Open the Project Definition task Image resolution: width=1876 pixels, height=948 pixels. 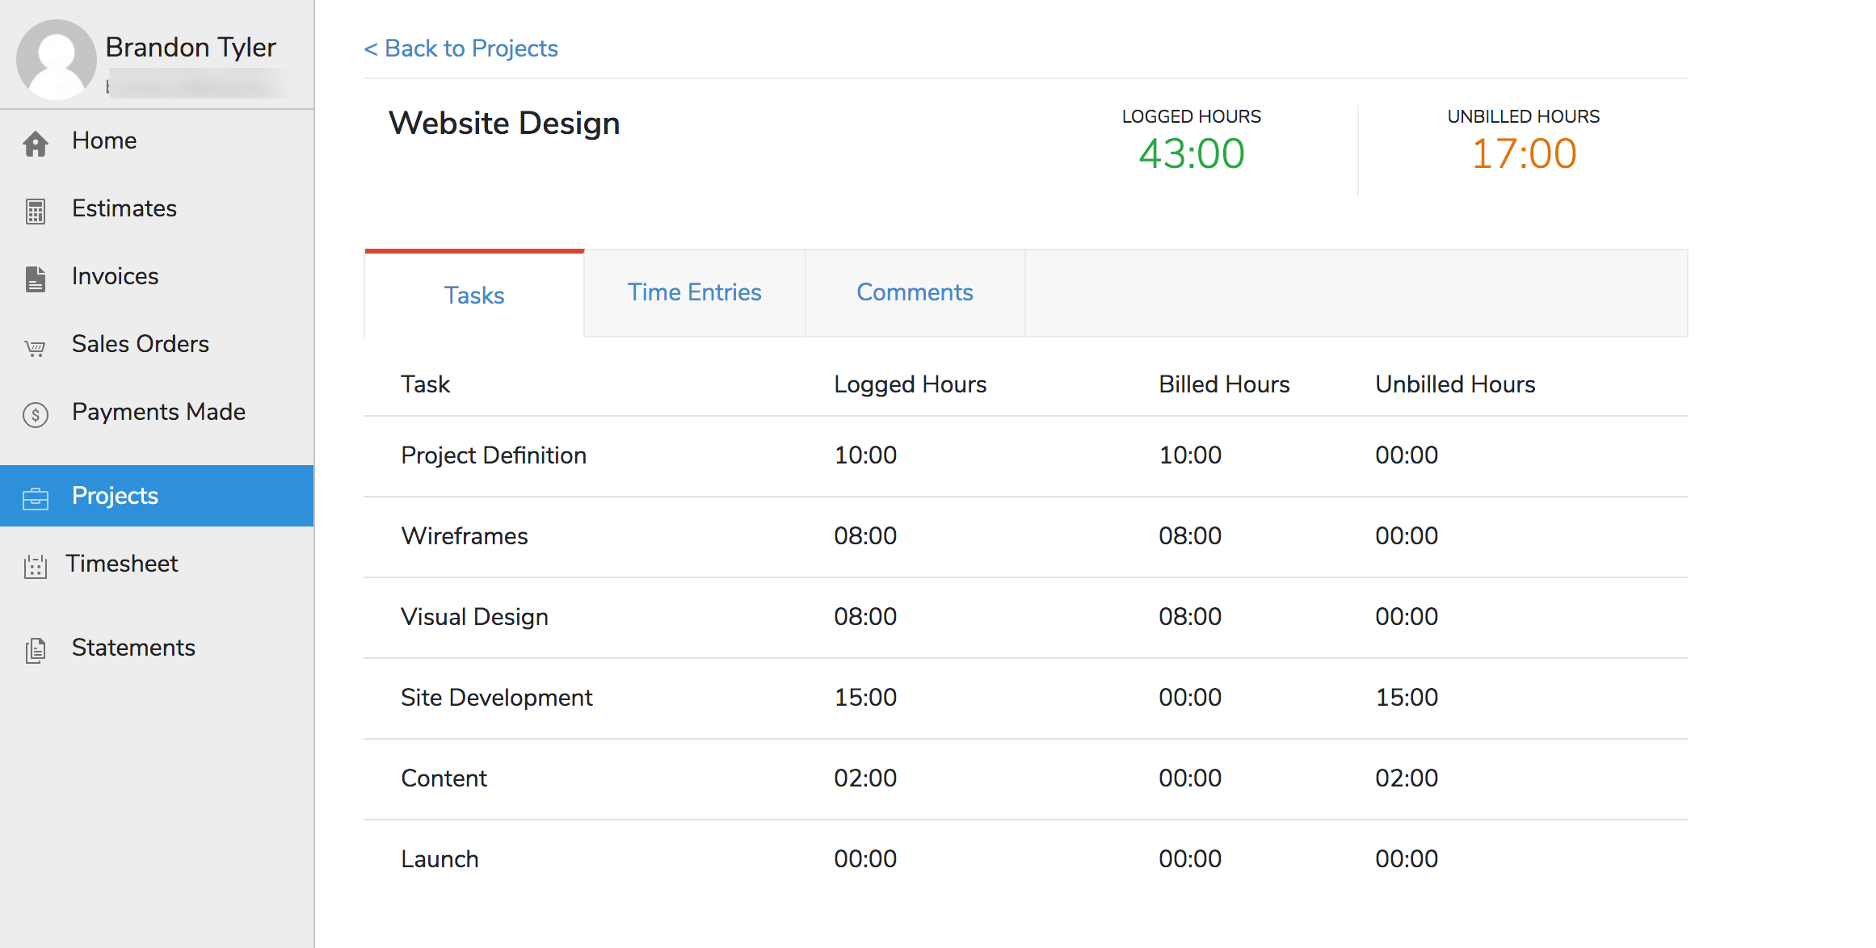coord(493,455)
